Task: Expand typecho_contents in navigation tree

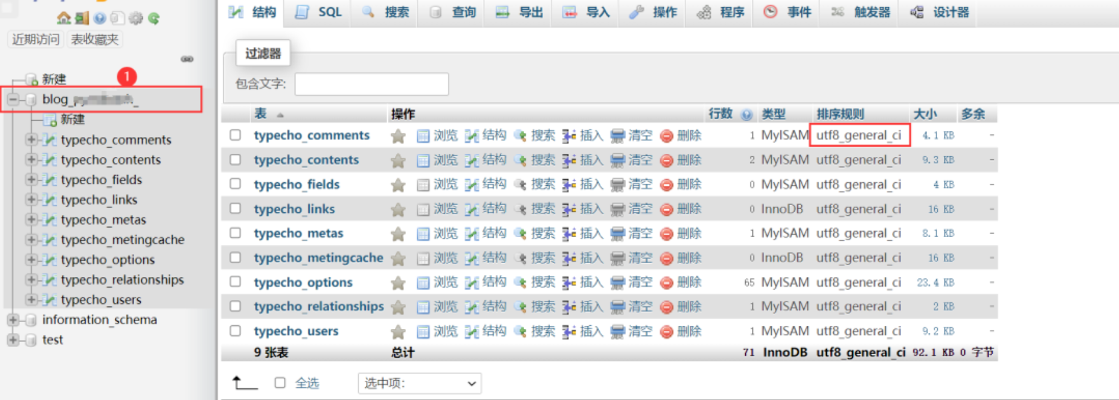Action: pyautogui.click(x=31, y=160)
